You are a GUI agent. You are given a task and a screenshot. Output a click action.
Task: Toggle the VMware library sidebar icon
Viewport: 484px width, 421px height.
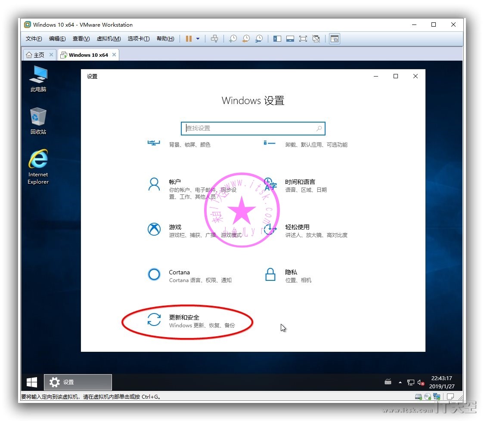point(277,39)
